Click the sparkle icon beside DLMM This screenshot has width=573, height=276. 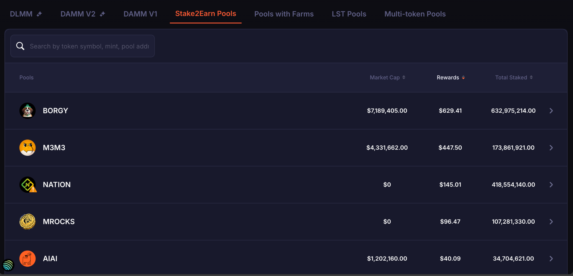(39, 14)
